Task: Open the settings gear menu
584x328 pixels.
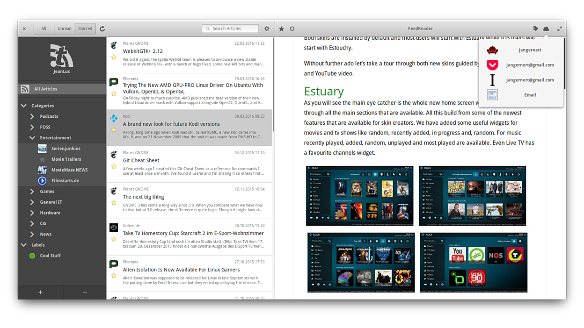Action: [267, 29]
